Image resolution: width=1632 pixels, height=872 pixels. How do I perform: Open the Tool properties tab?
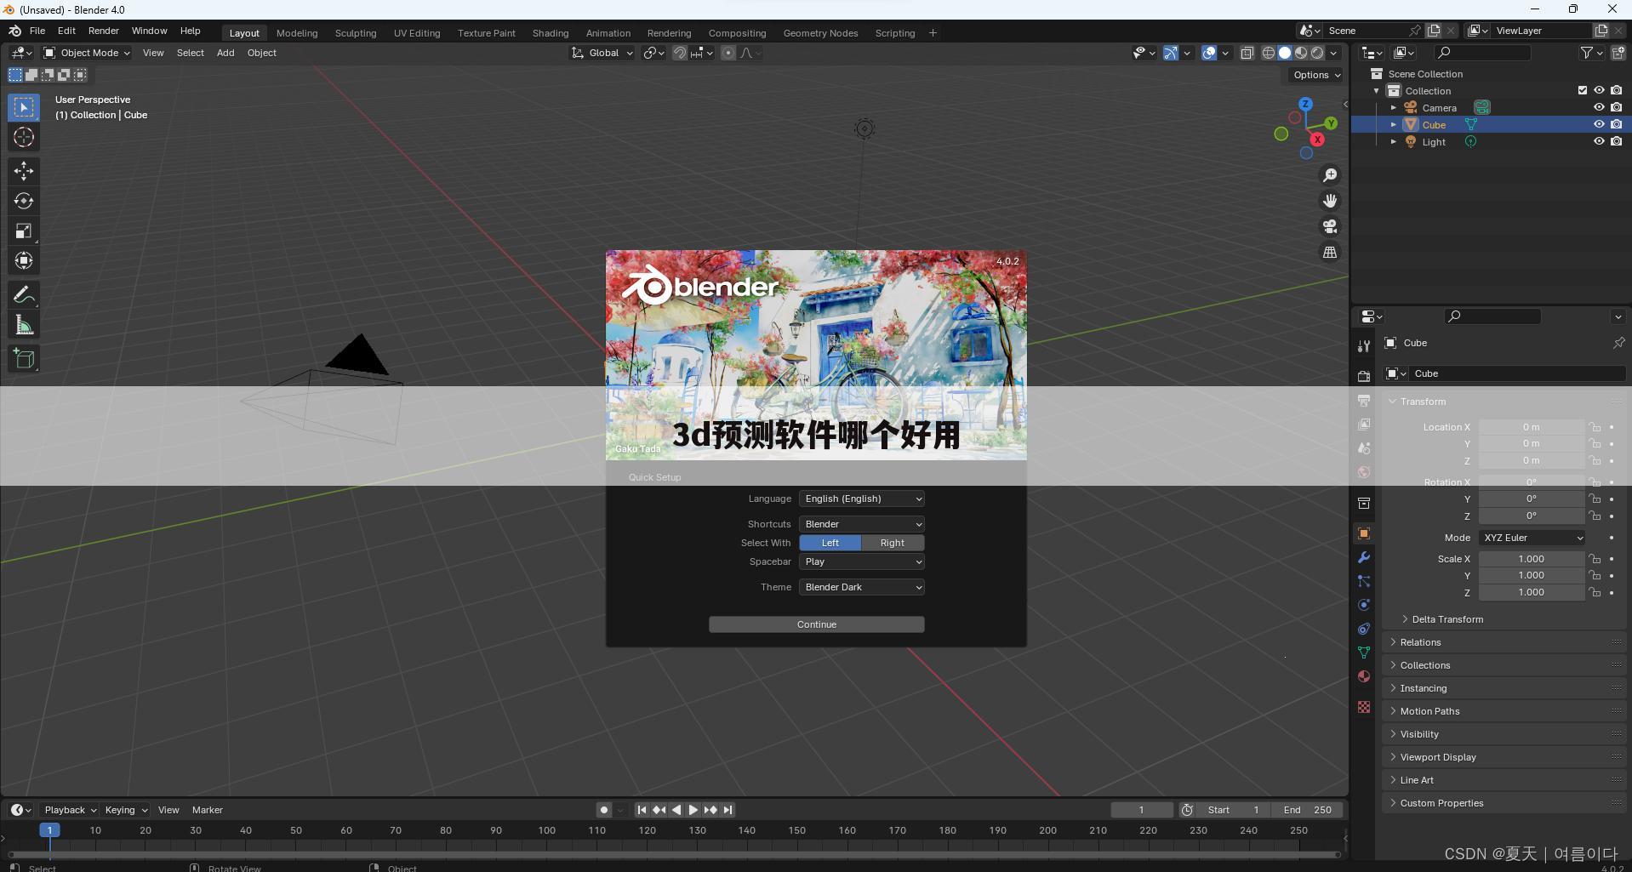click(x=1364, y=345)
